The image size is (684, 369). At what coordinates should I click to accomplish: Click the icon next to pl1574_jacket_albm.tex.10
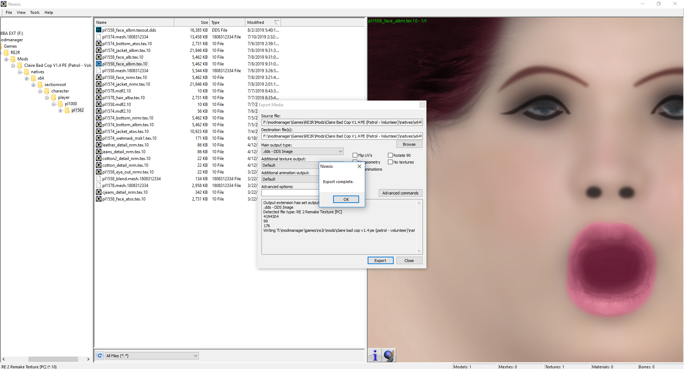click(x=99, y=50)
